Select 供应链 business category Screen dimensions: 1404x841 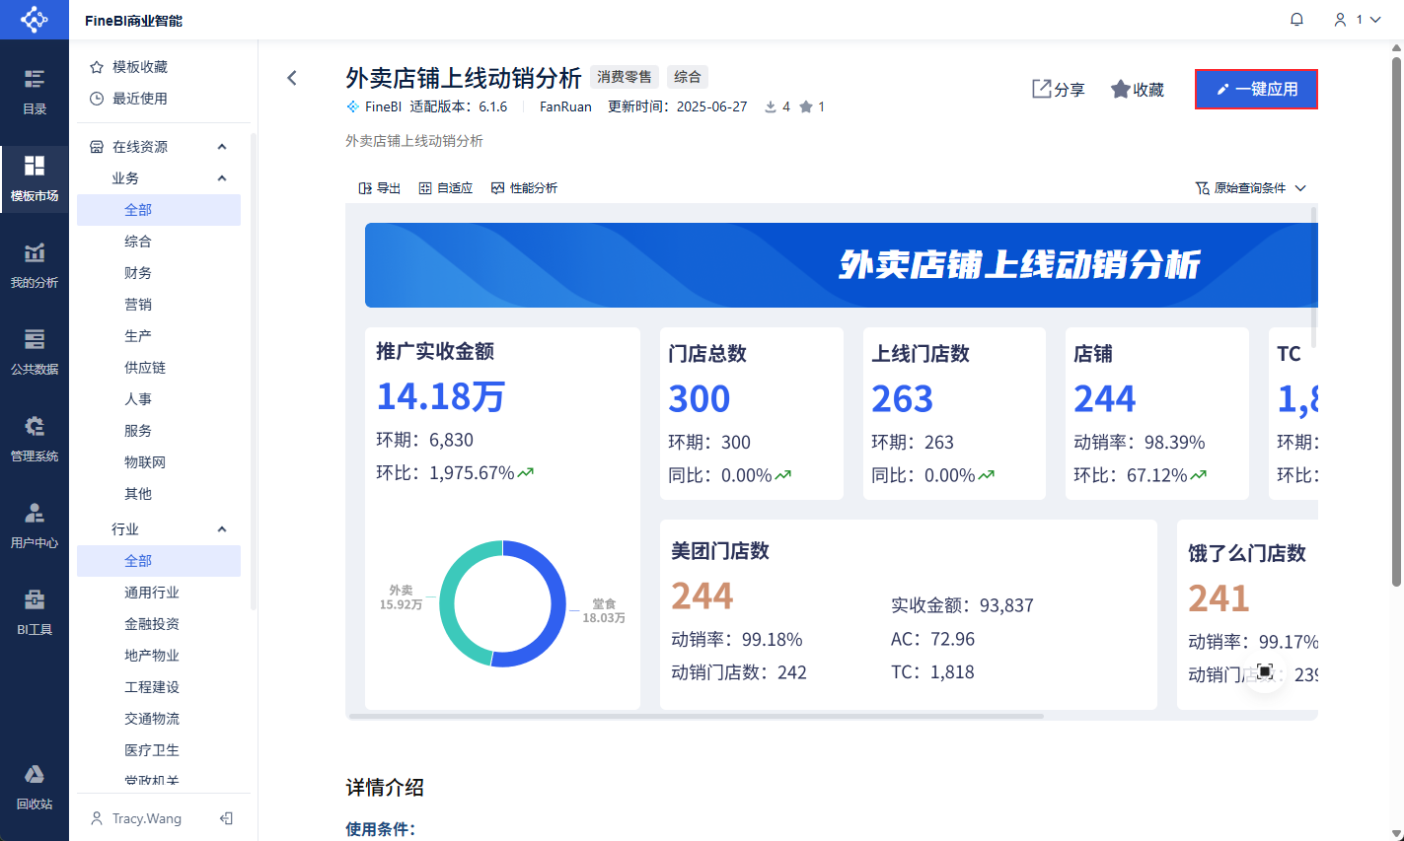pyautogui.click(x=159, y=368)
